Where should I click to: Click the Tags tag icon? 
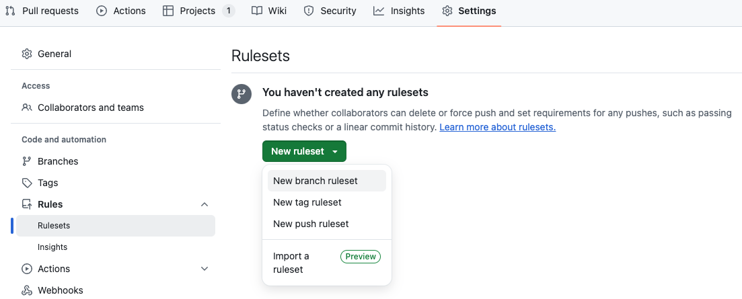click(27, 183)
